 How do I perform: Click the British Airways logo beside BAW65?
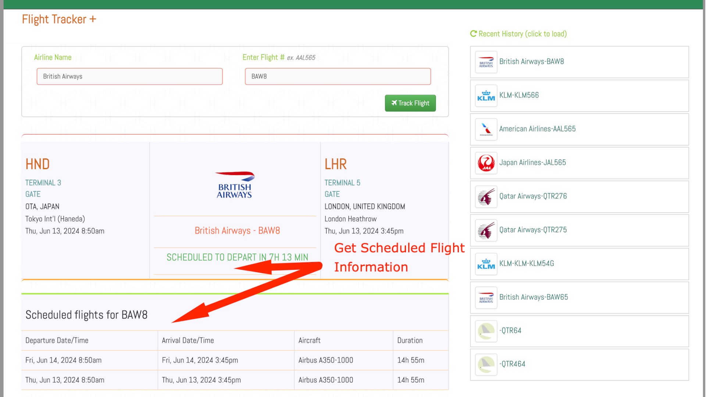(x=486, y=298)
